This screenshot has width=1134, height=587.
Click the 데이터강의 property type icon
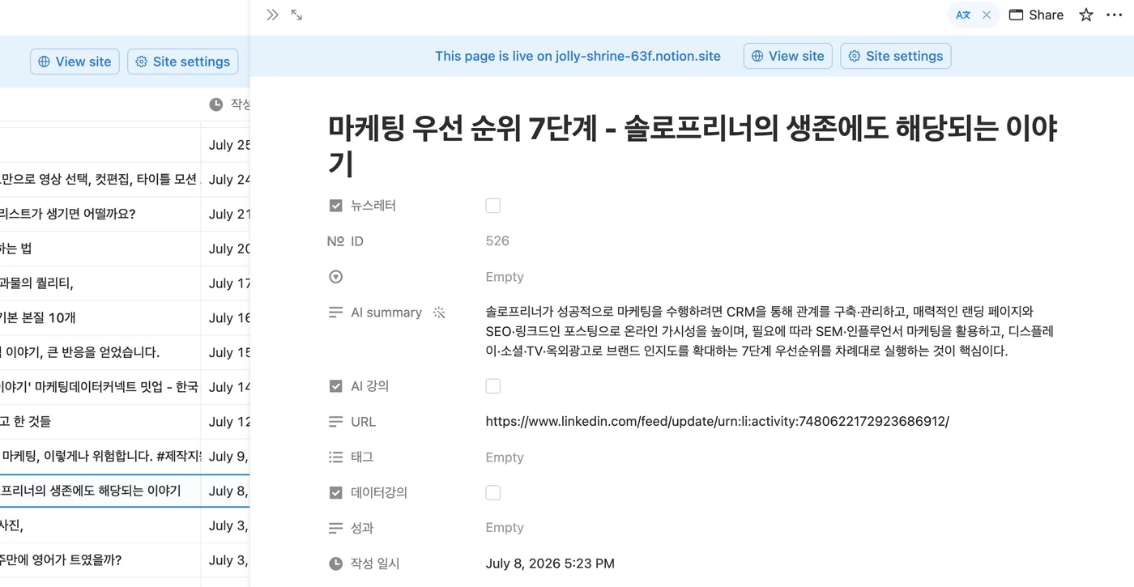tap(336, 492)
